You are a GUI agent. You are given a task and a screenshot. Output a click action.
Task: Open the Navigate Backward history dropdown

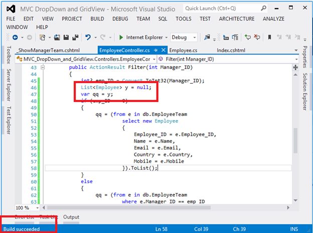[x=23, y=37]
